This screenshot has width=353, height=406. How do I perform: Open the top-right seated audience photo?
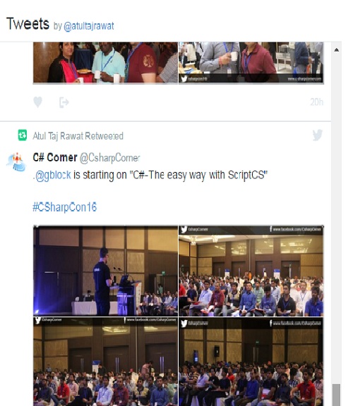(251, 271)
